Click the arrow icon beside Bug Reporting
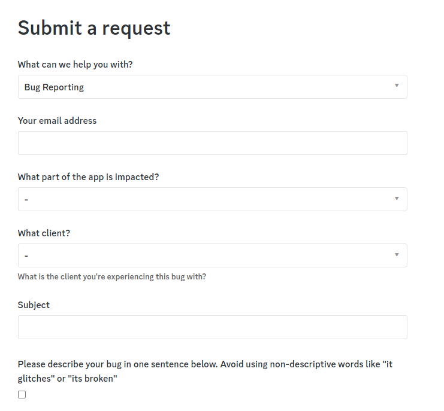The width and height of the screenshot is (444, 411). coord(396,86)
